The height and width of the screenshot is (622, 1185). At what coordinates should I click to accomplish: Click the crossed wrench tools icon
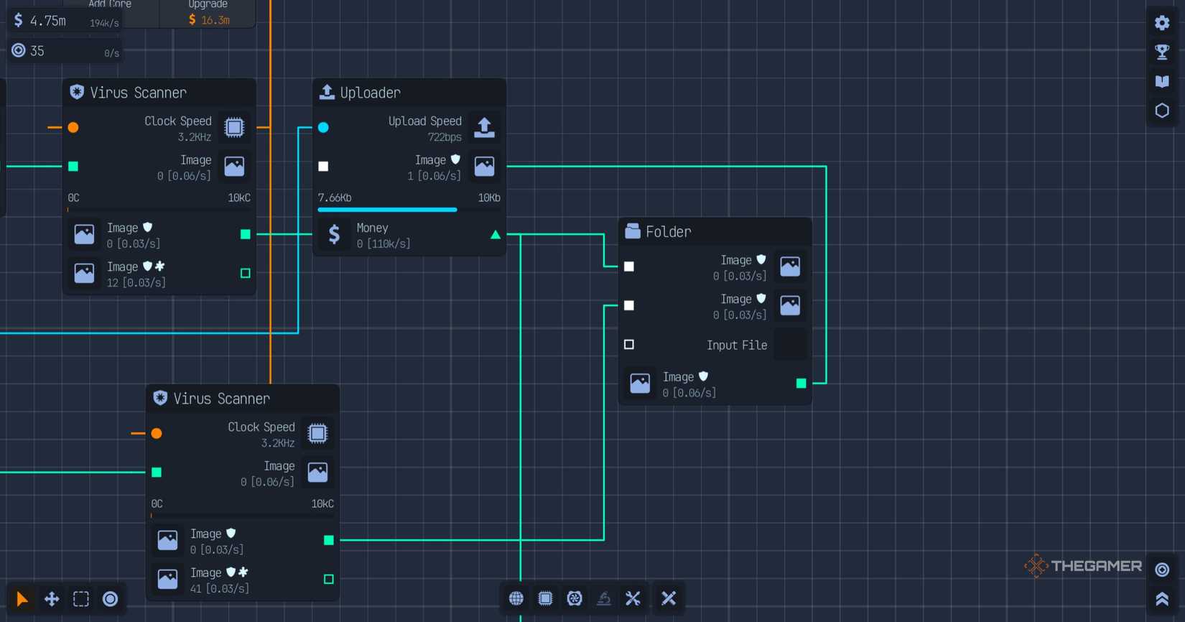click(633, 598)
